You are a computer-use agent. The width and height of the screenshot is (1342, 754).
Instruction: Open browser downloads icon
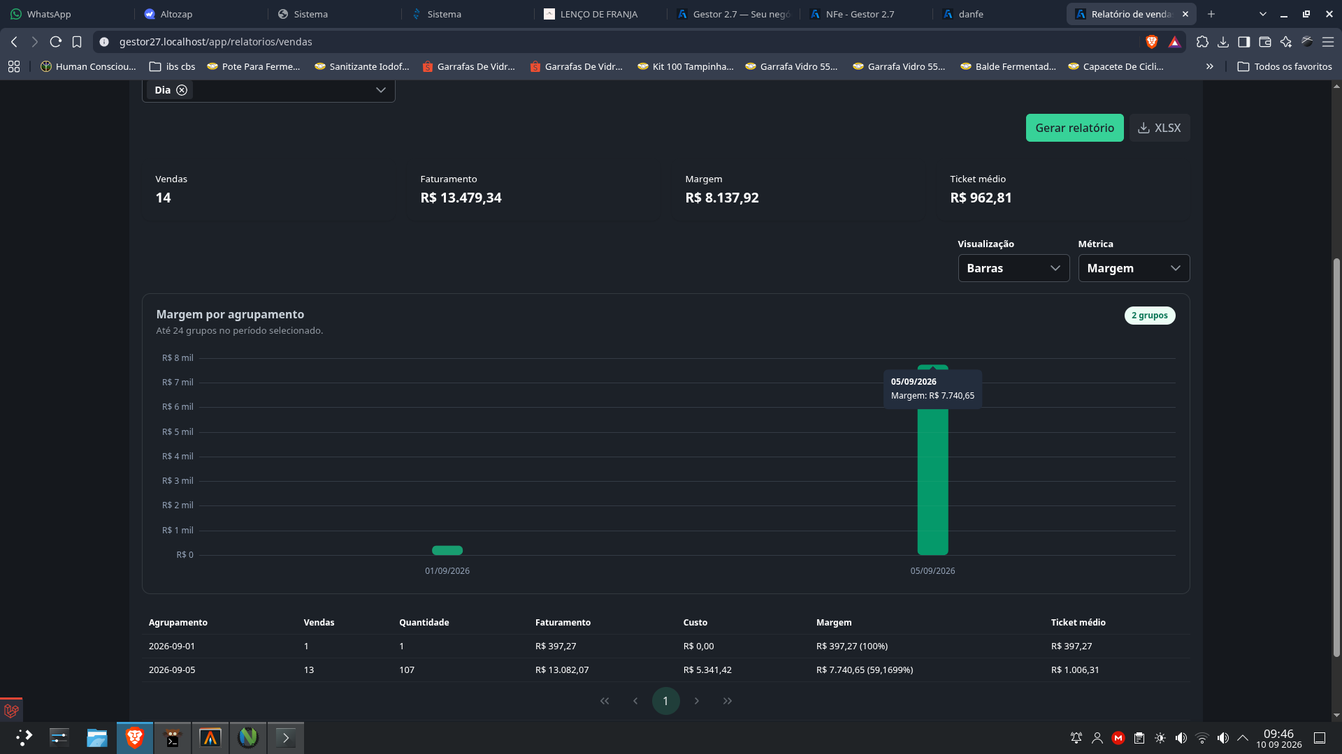(1223, 42)
